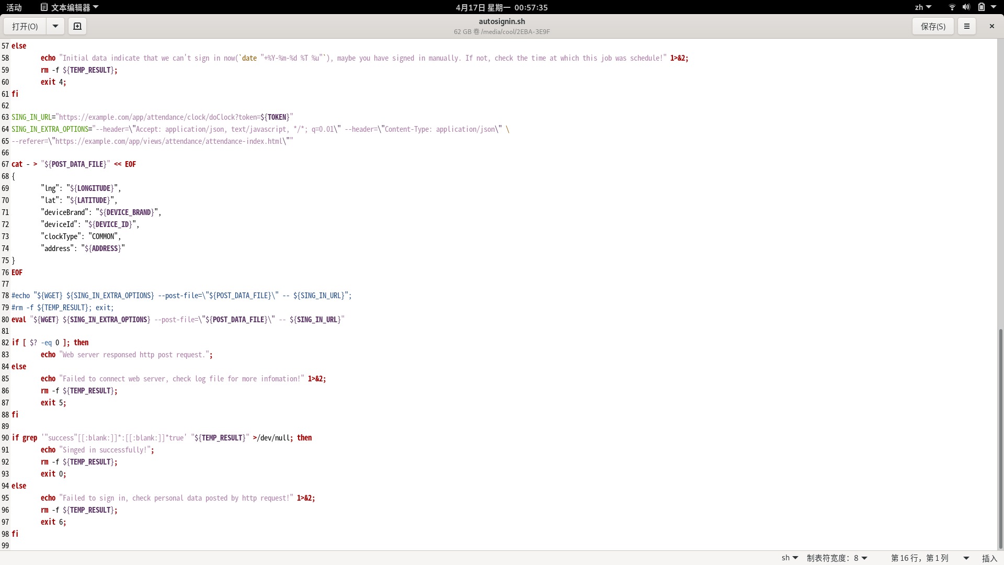Open the tab width 制表符宽度 selector
The width and height of the screenshot is (1004, 565).
pos(837,558)
